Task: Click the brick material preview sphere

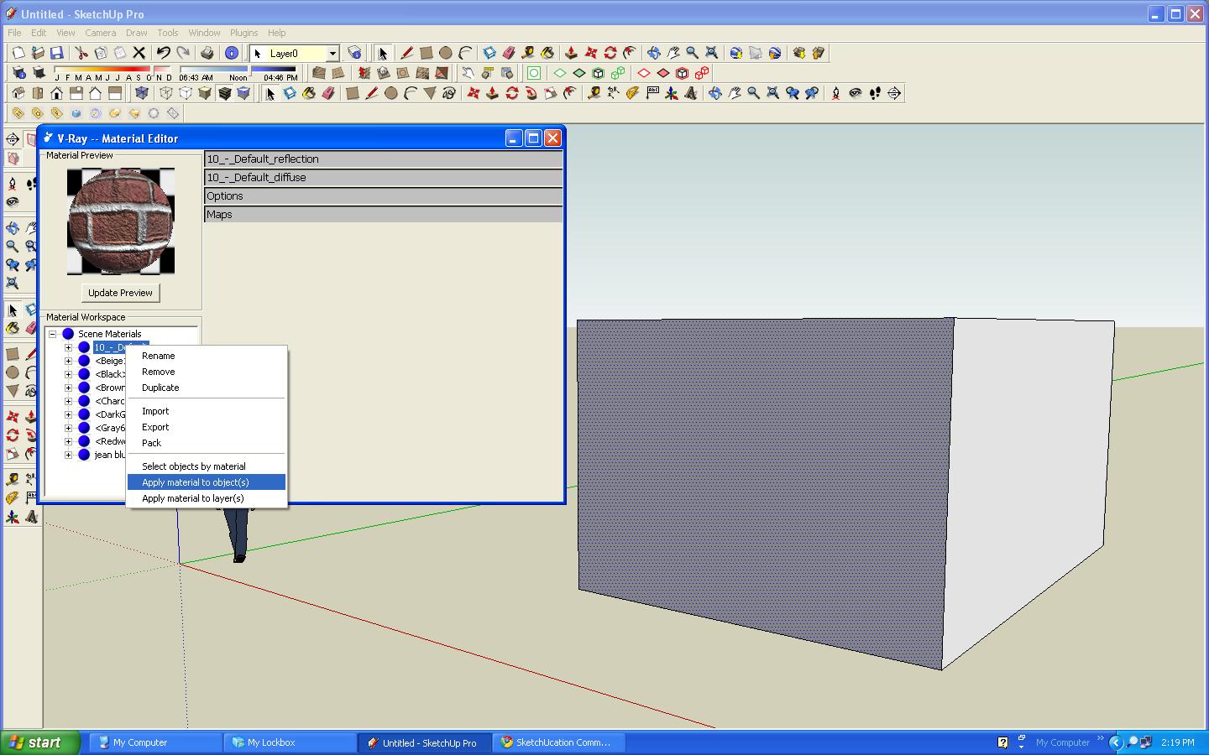Action: [x=121, y=221]
